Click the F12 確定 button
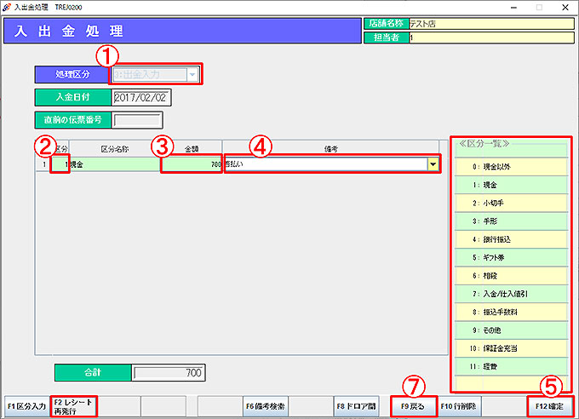 pyautogui.click(x=549, y=406)
